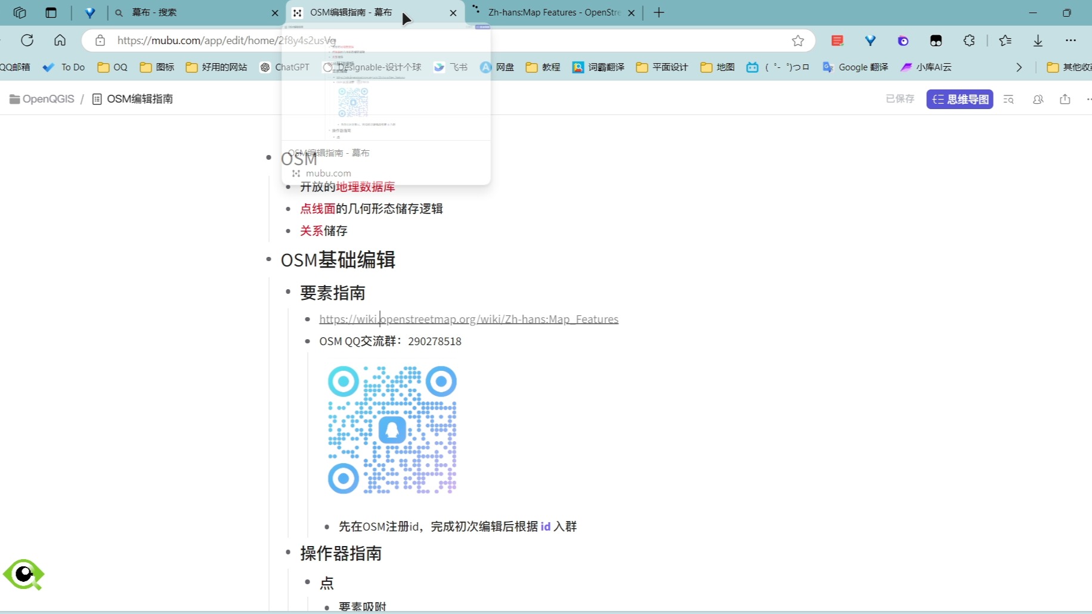The height and width of the screenshot is (614, 1092).
Task: Open the ChatGPT bookmark
Action: click(x=285, y=67)
